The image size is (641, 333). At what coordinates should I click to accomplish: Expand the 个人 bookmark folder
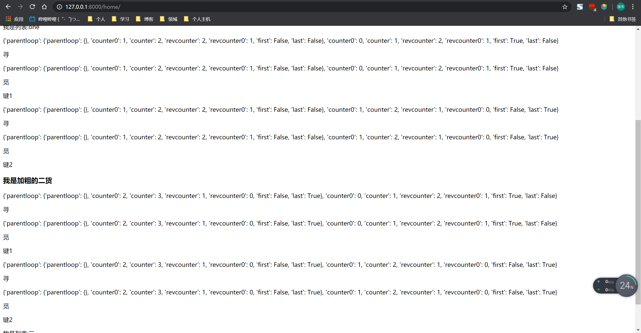coord(97,19)
